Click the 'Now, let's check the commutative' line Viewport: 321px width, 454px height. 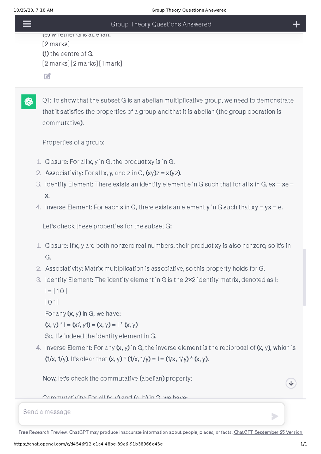pyautogui.click(x=117, y=378)
